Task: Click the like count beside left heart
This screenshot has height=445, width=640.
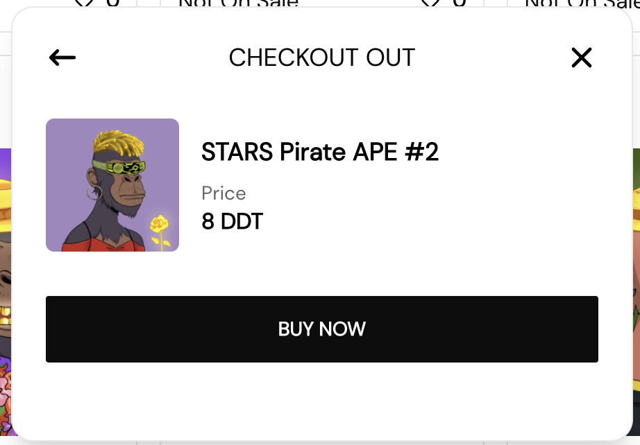Action: coord(112,3)
